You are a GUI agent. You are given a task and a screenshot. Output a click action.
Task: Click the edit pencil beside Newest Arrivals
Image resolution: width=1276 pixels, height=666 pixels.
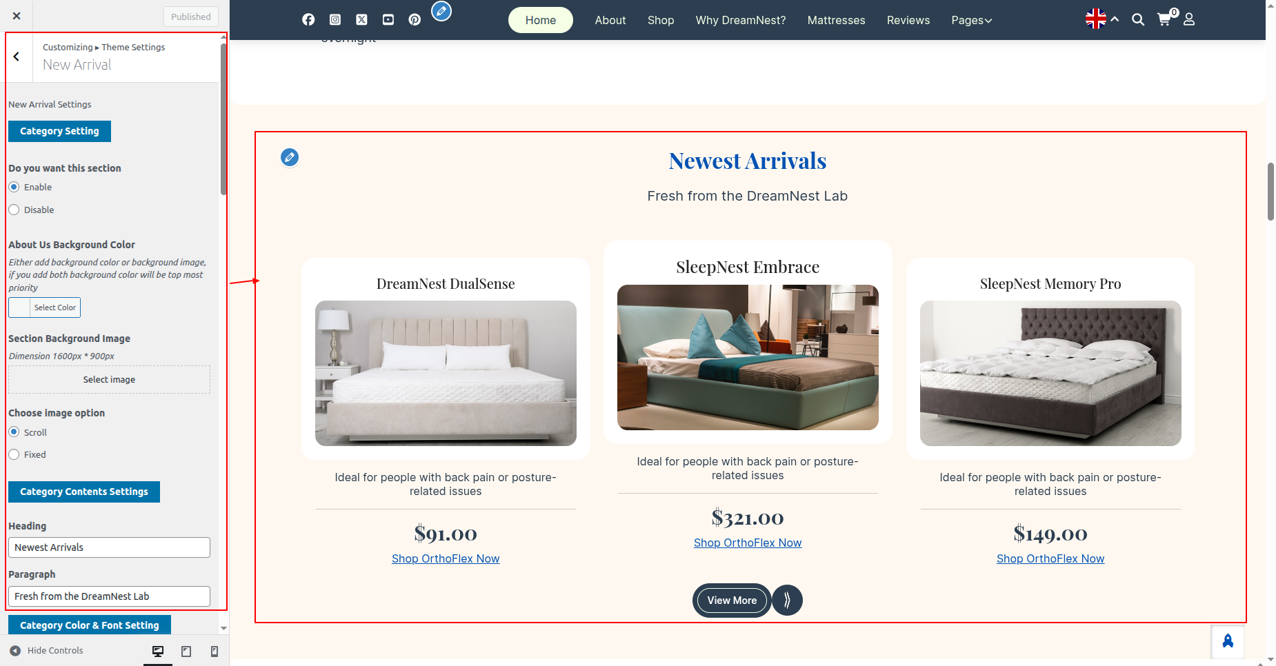click(290, 158)
